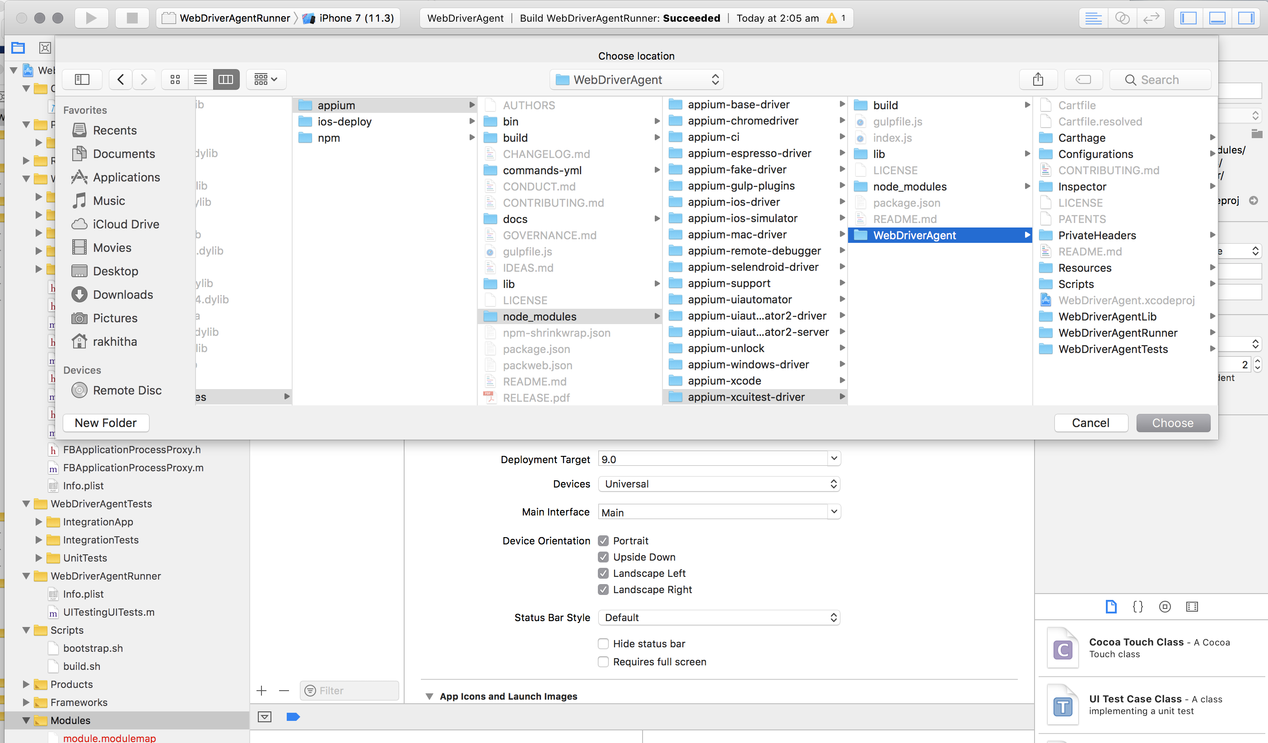Select iCloud Drive in the sidebar
Screen dimensions: 1268x743
click(x=126, y=224)
